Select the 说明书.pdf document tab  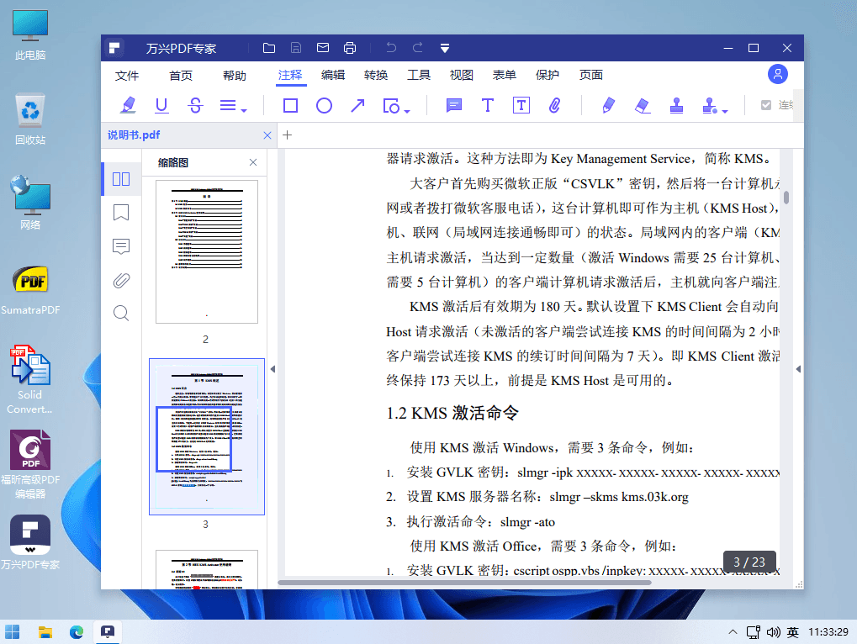[189, 135]
